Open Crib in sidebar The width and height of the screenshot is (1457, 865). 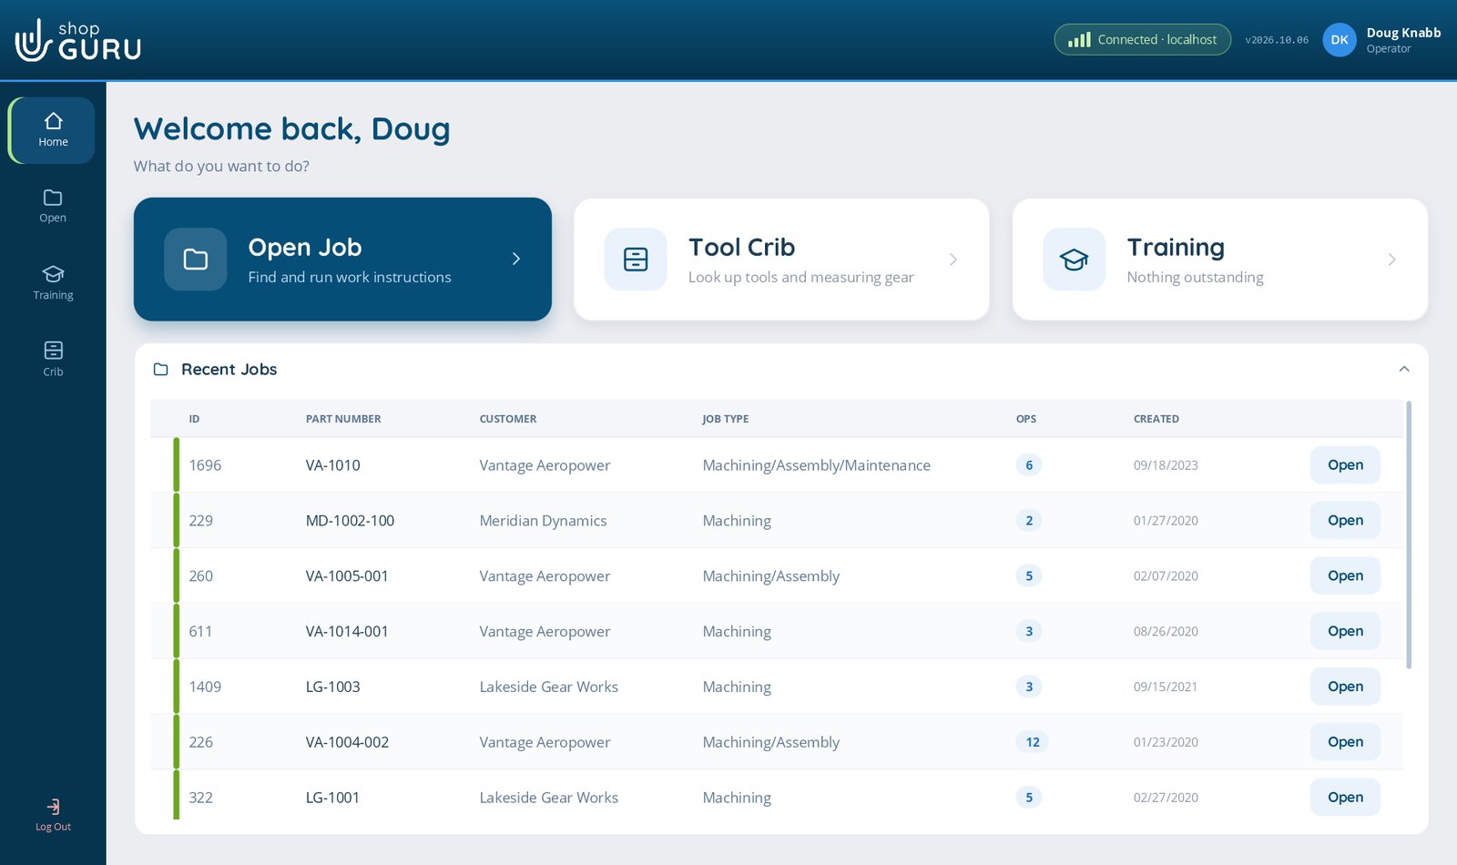tap(53, 359)
